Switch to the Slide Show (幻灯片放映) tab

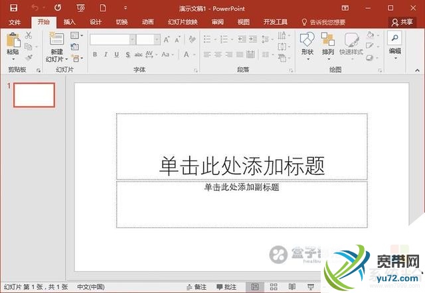click(183, 22)
